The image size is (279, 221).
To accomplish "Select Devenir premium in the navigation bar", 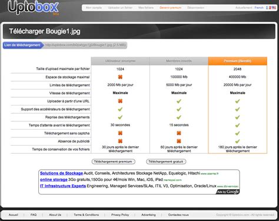I will click(170, 8).
